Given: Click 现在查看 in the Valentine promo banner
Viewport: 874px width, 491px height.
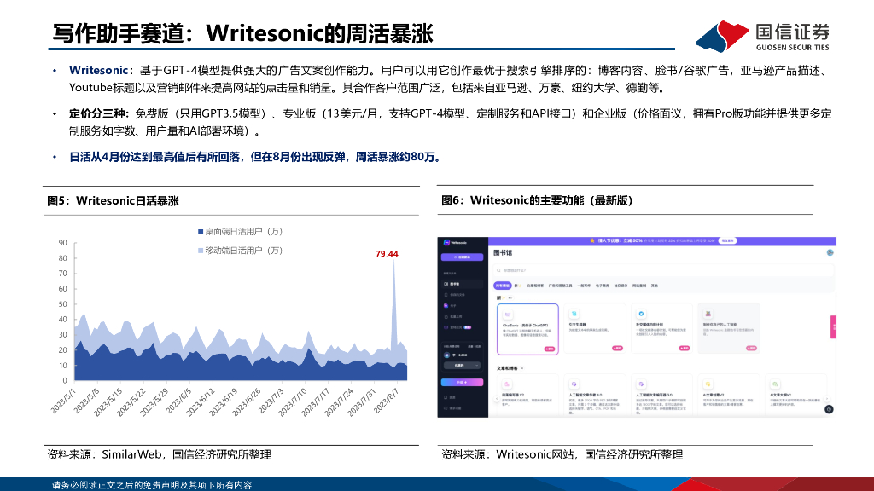Looking at the screenshot, I should (x=727, y=241).
